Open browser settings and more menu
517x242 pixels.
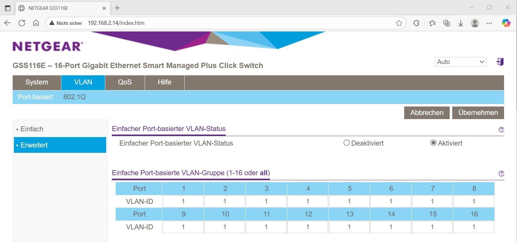pos(489,23)
